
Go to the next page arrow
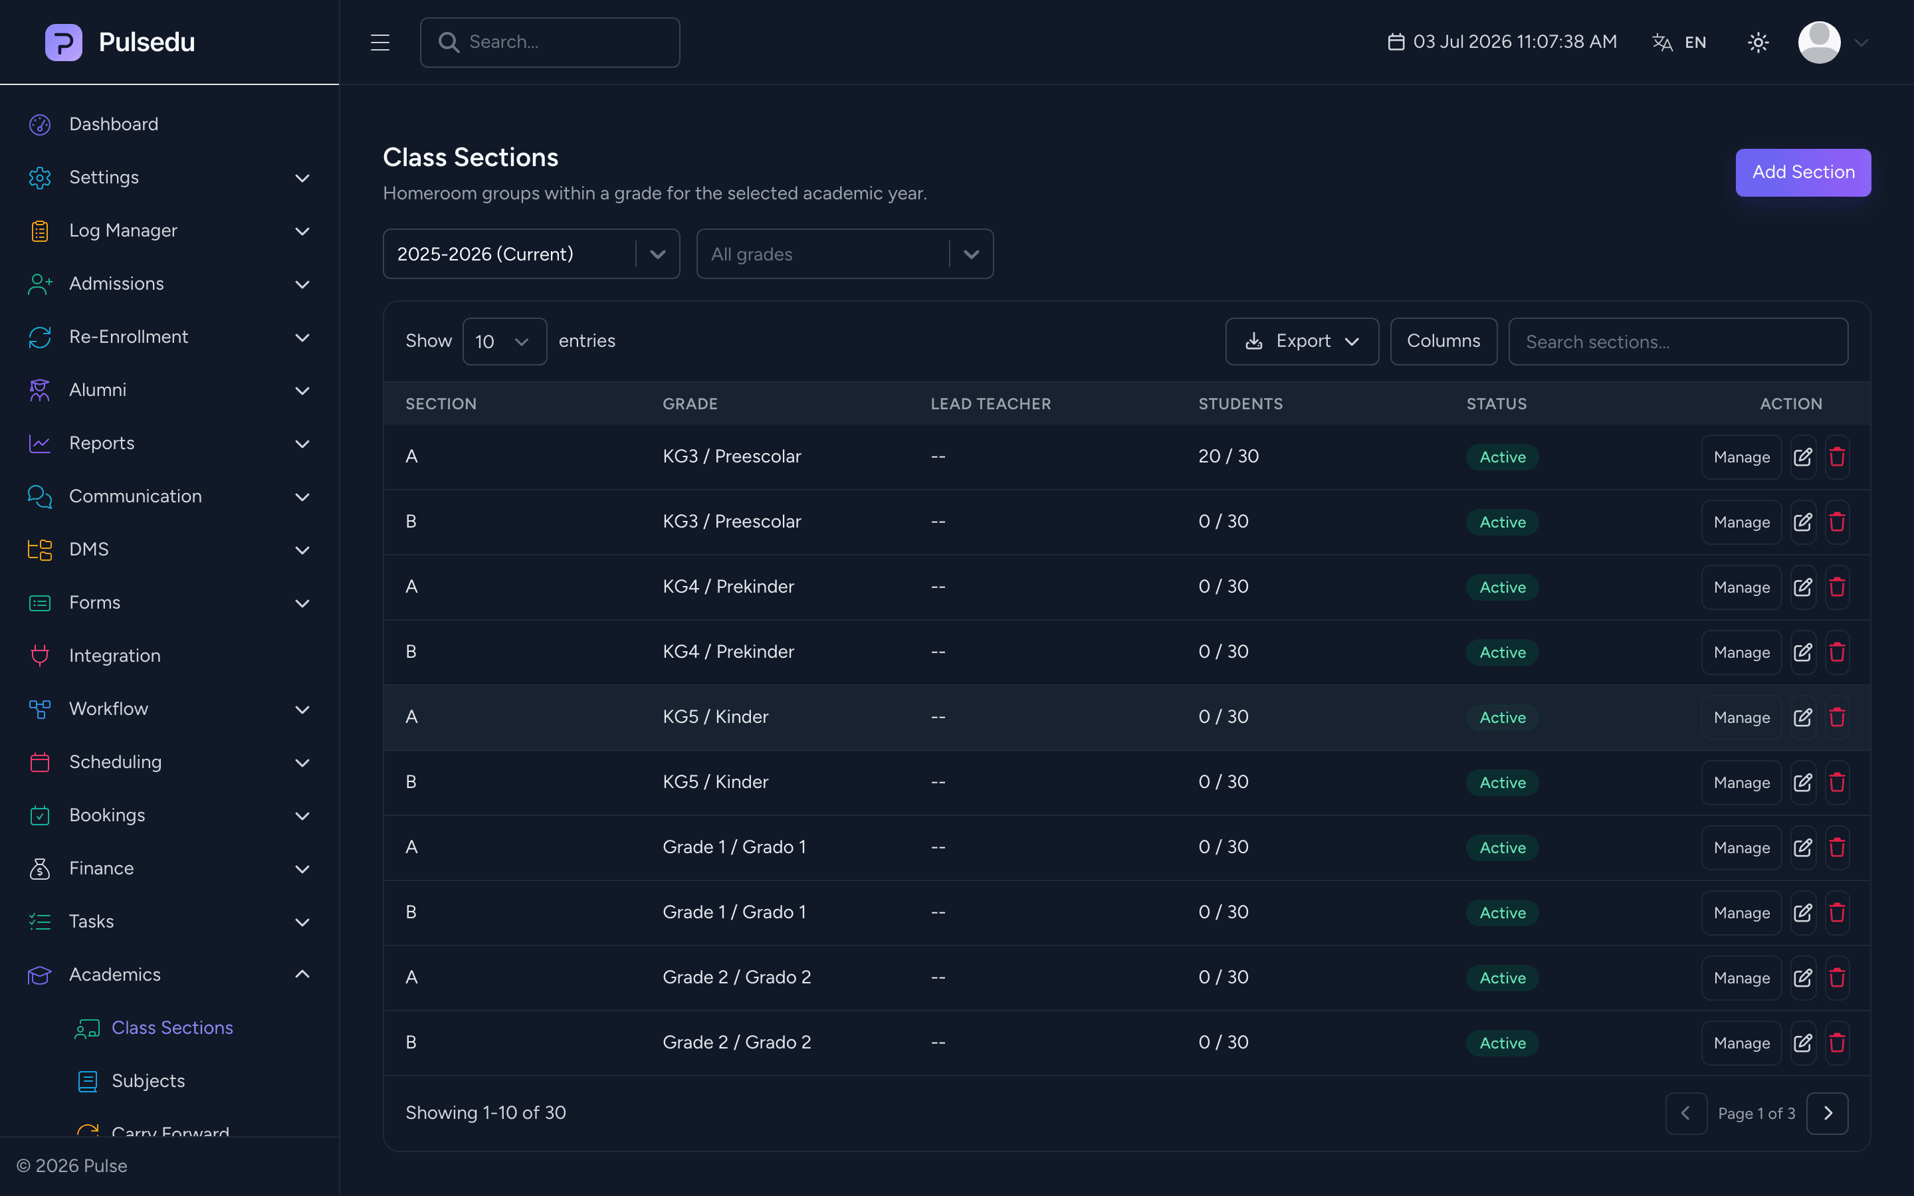1827,1113
